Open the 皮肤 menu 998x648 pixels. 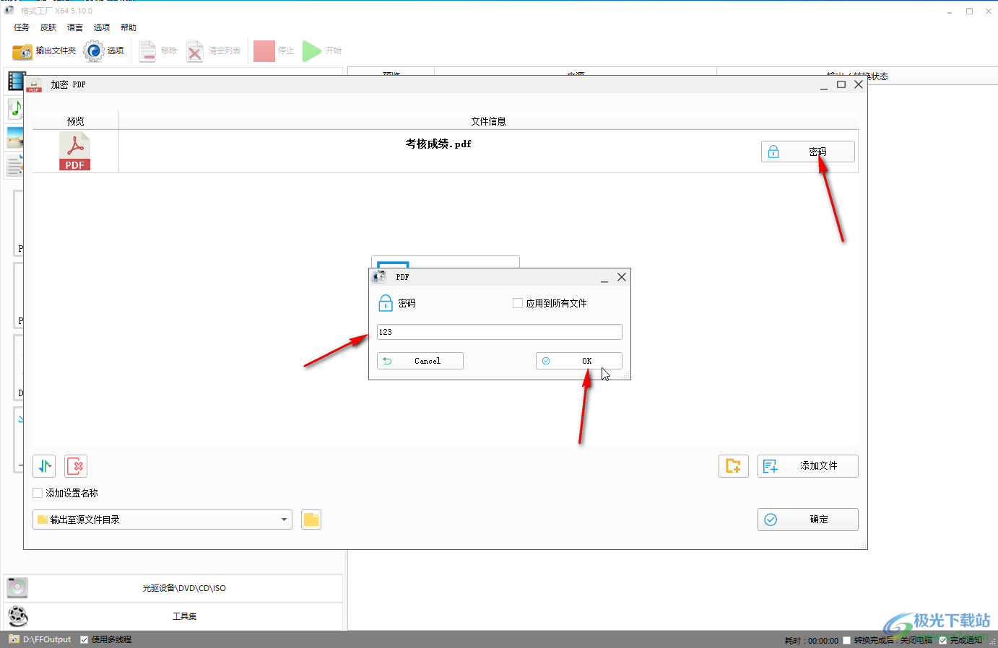(x=48, y=27)
